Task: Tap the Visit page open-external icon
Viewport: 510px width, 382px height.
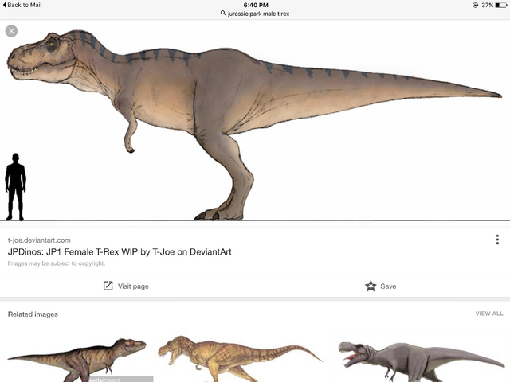Action: [108, 286]
